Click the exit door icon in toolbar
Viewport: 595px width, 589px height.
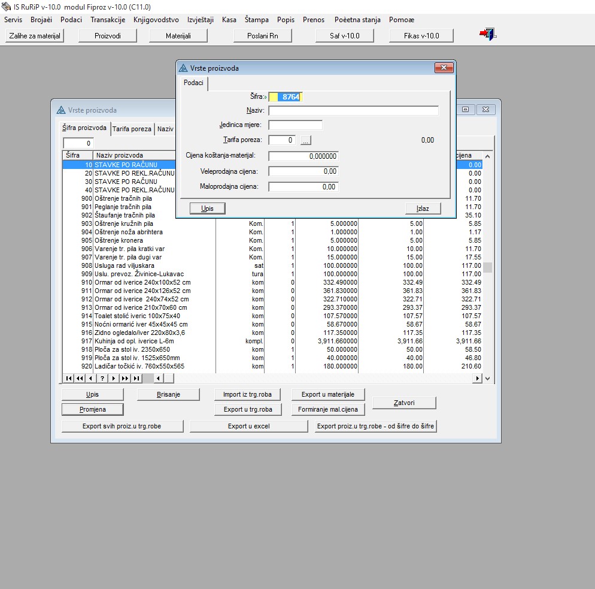(x=488, y=35)
